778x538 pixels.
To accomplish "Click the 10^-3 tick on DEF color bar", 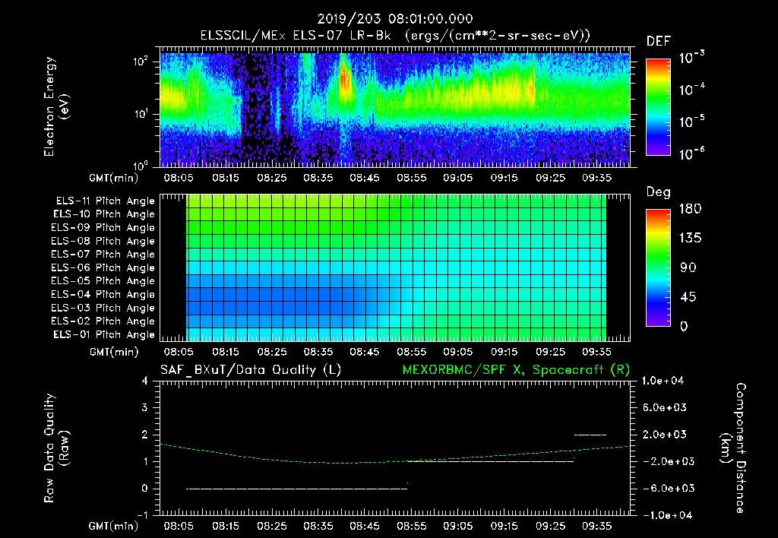I will coord(691,58).
